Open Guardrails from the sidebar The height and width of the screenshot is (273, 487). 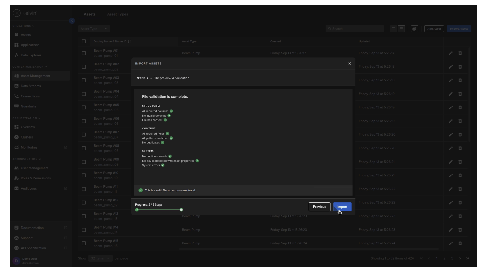click(28, 106)
